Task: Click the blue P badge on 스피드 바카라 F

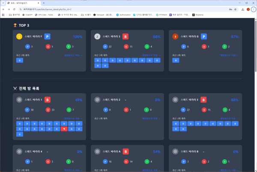Action: 48,37
